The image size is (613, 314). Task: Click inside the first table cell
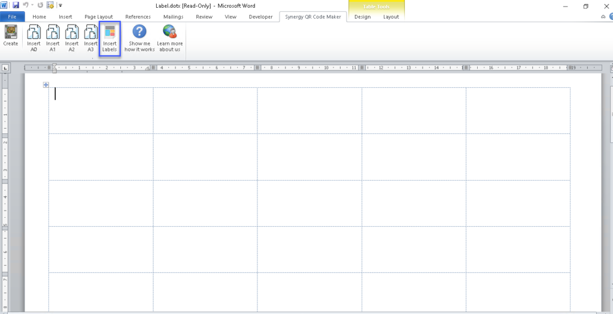(x=101, y=111)
